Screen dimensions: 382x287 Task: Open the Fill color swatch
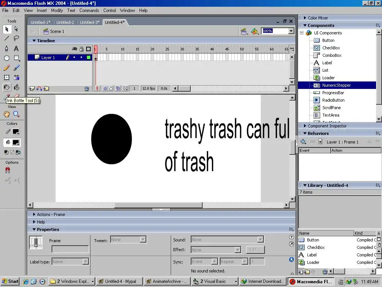pyautogui.click(x=16, y=142)
